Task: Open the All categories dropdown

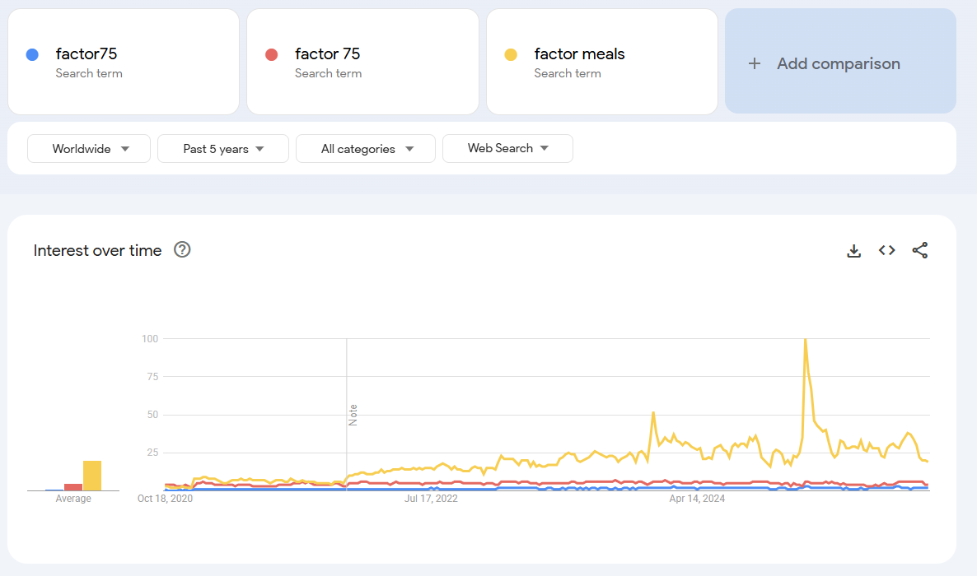Action: click(x=366, y=149)
